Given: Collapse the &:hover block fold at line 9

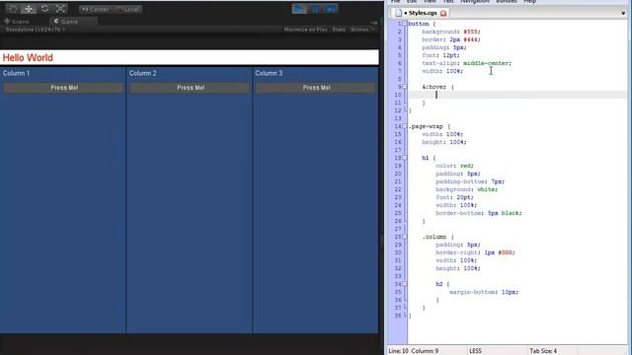Looking at the screenshot, I should click(405, 87).
